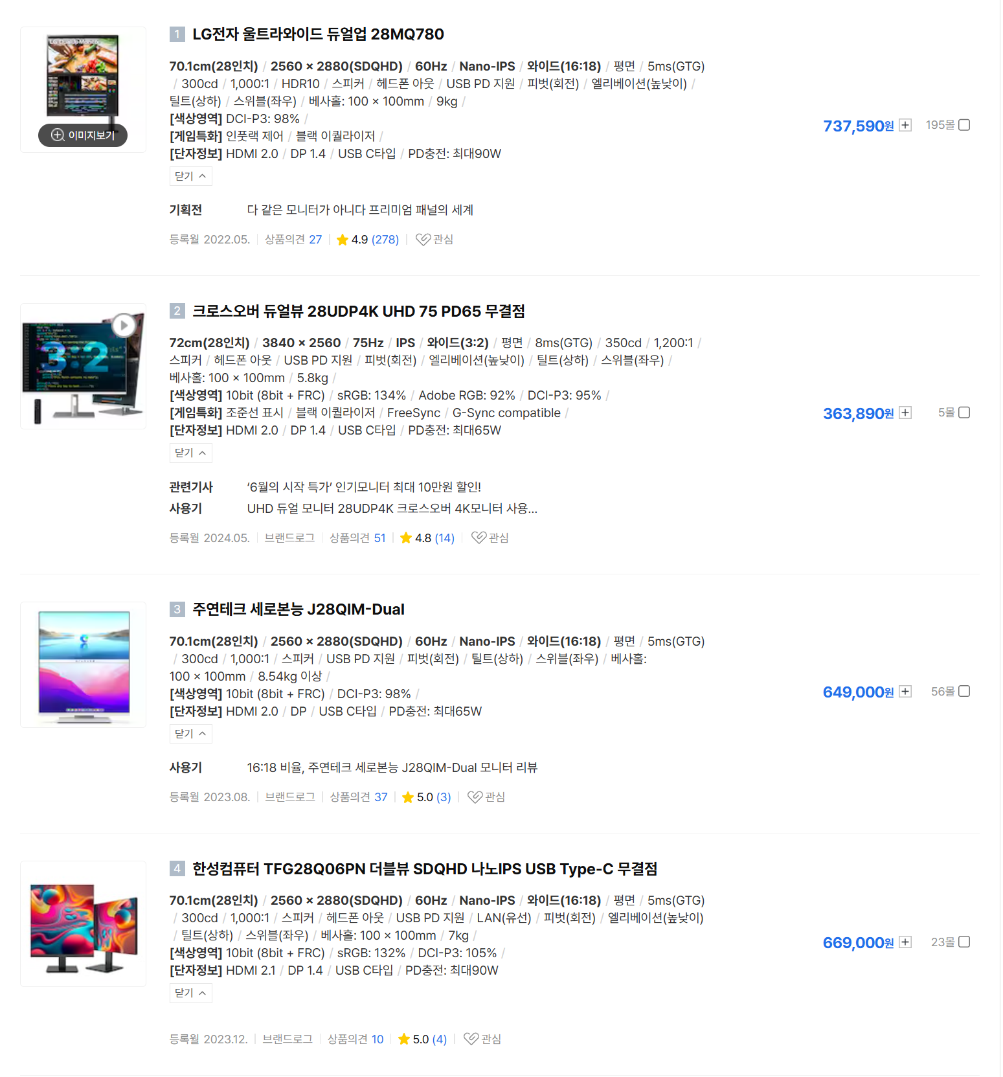Check compare box beside 56몰
1003x1077 pixels.
point(964,692)
